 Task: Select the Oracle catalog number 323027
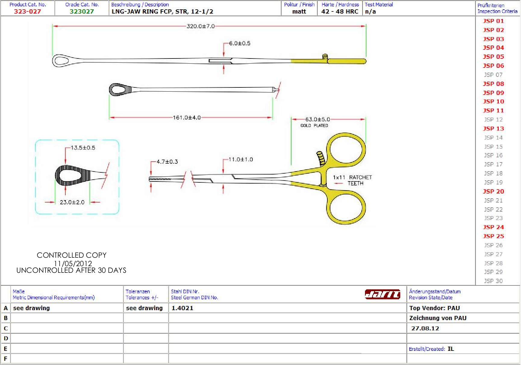pos(82,11)
